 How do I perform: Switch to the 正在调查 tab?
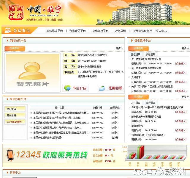(136, 103)
